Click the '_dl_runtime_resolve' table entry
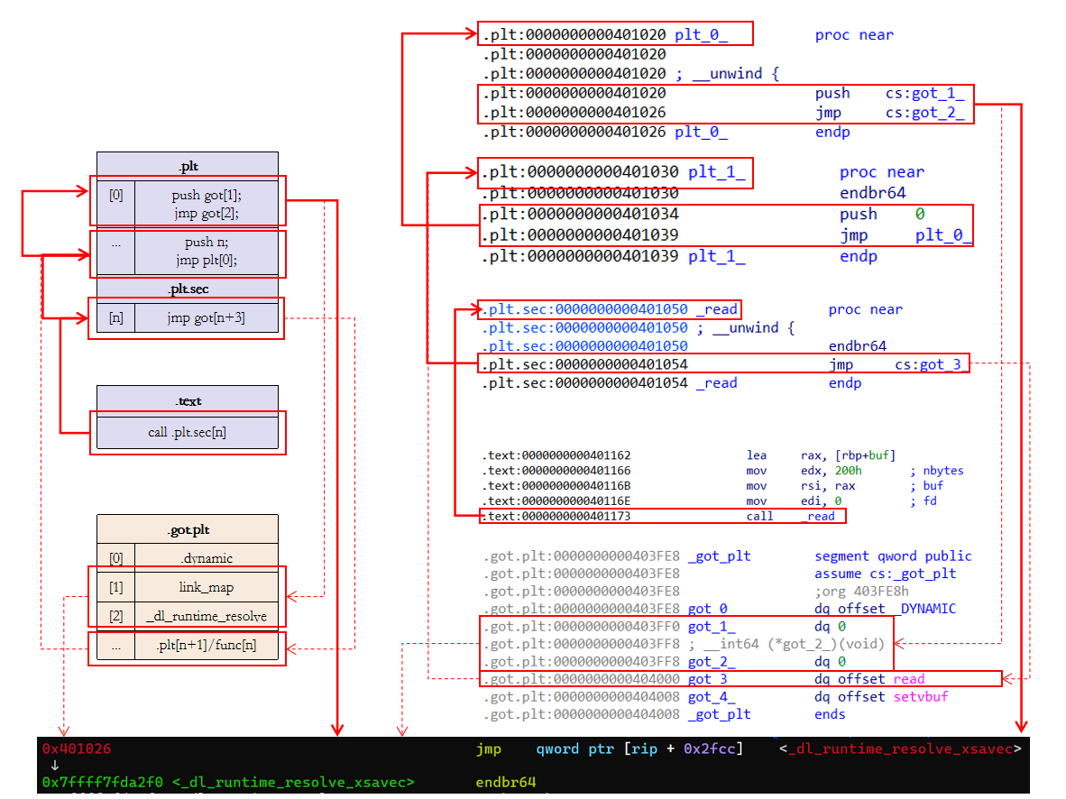The height and width of the screenshot is (799, 1066). coord(206,617)
